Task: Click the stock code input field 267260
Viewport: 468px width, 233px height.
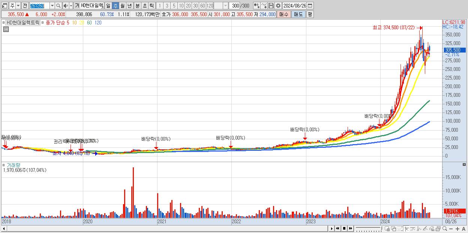Action: point(39,6)
